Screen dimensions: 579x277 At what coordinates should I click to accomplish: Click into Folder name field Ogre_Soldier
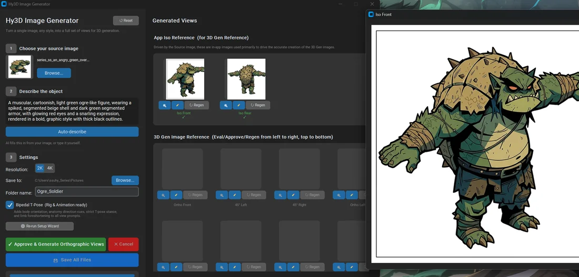click(87, 191)
